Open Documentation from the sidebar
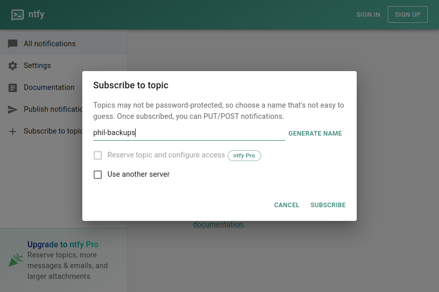 (49, 87)
